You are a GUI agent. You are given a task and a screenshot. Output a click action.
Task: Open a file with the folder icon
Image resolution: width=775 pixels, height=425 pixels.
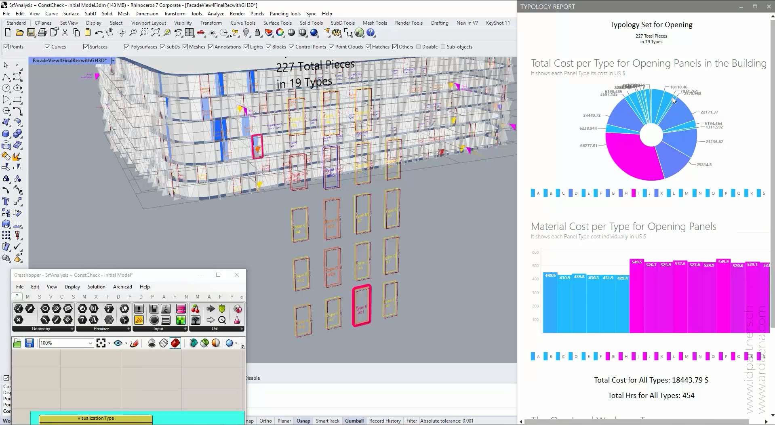(19, 33)
